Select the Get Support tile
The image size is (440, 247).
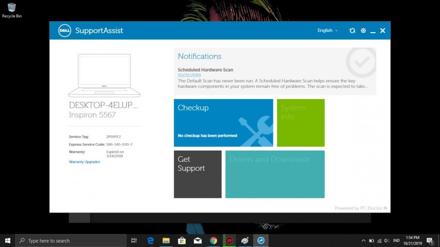coord(198,174)
